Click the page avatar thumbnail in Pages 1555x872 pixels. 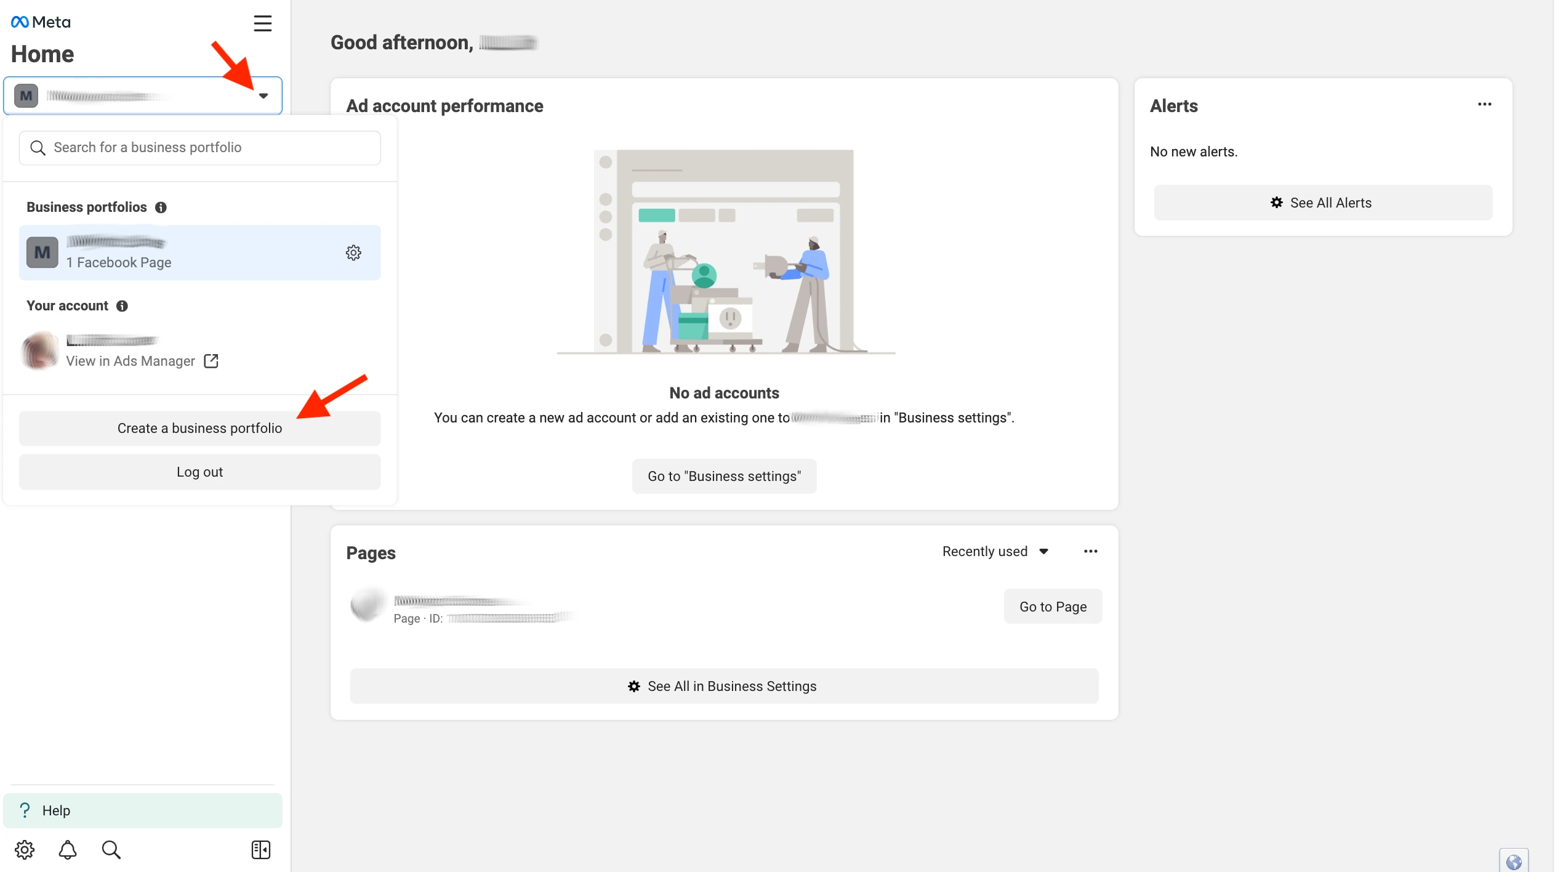click(368, 605)
